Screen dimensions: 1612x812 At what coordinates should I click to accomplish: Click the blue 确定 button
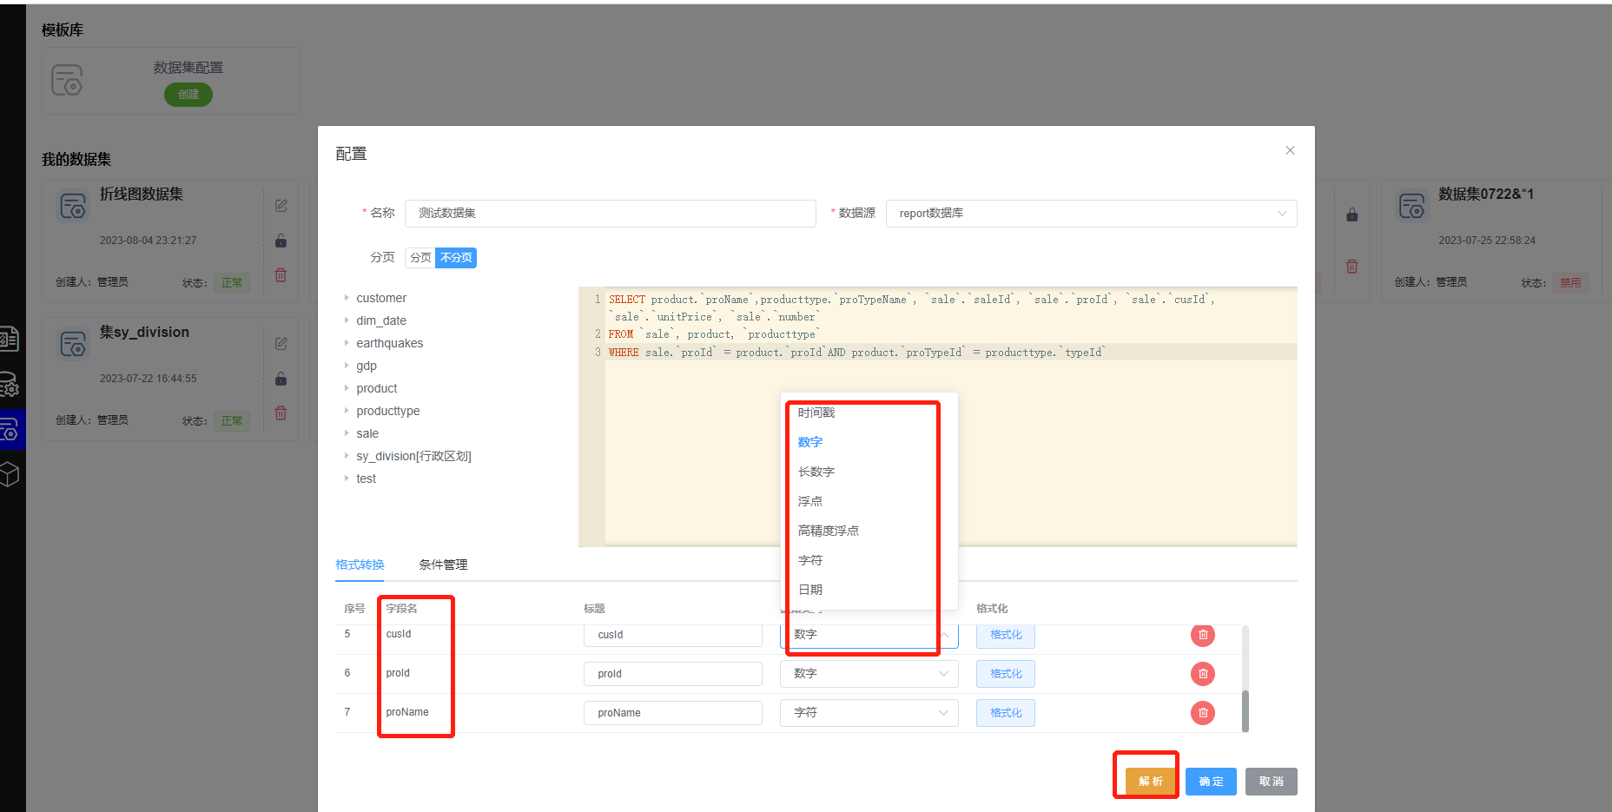[1211, 782]
